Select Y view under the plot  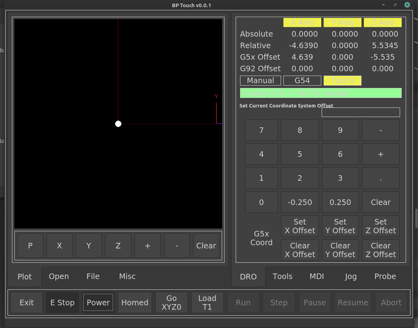pyautogui.click(x=89, y=246)
